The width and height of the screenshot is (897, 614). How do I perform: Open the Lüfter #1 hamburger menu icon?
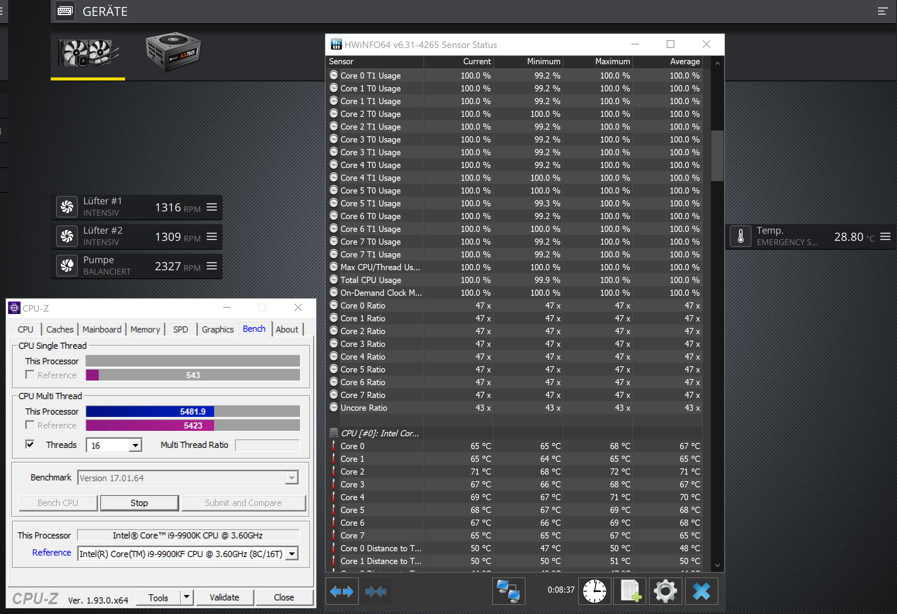(212, 207)
